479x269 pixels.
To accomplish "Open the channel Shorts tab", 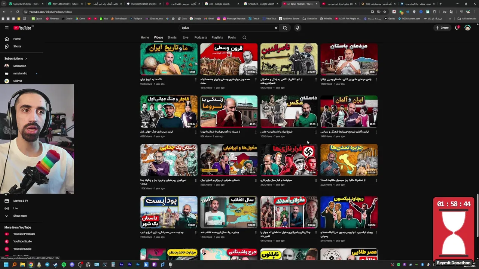I will pos(172,37).
